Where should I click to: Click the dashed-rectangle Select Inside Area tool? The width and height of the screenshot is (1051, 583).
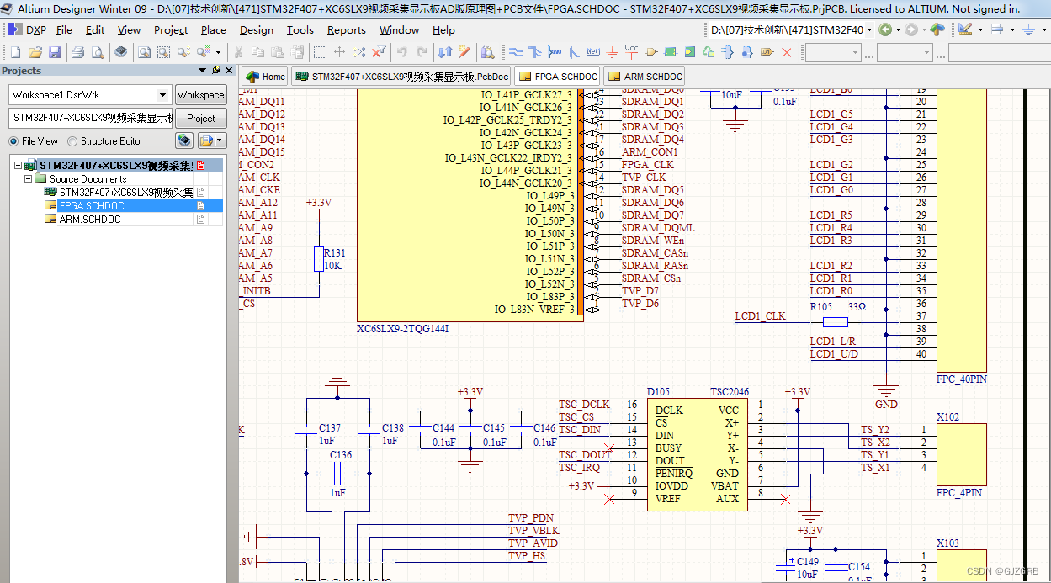point(320,52)
